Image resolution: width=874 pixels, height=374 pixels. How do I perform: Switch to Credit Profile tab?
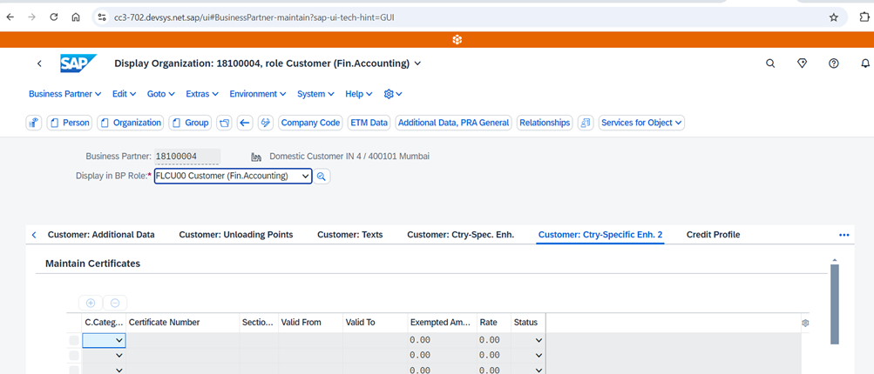[714, 235]
